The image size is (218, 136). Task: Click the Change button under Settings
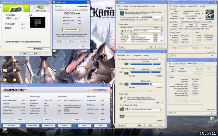(48, 120)
